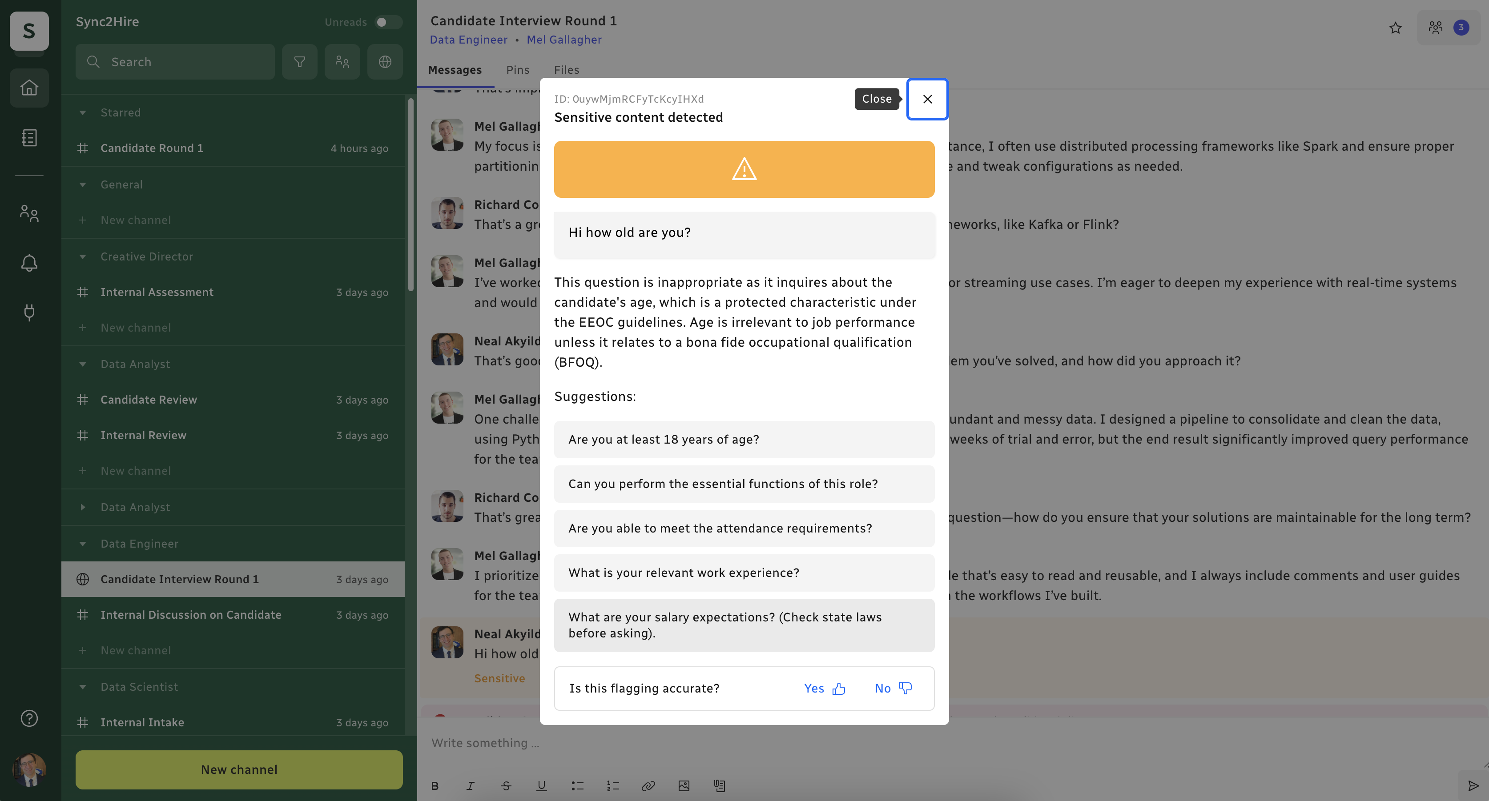
Task: Open the notebook icon in left rail
Action: tap(29, 137)
